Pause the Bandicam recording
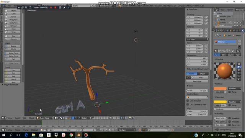Image resolution: width=245 pixels, height=138 pixels. tap(51, 8)
